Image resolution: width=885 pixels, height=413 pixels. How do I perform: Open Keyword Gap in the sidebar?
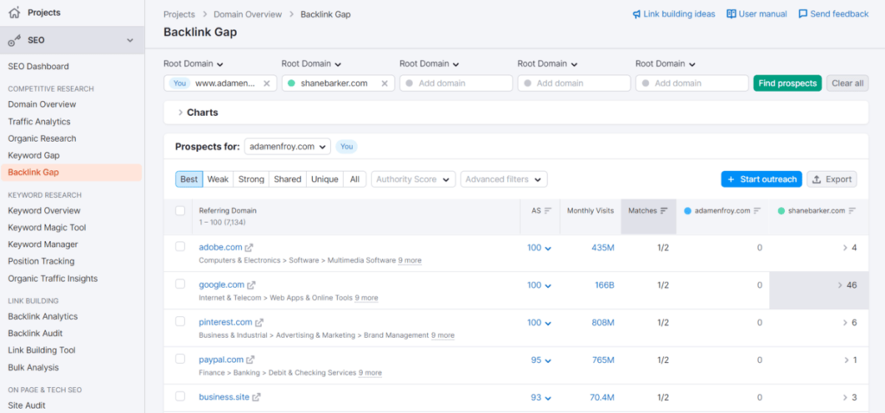click(x=34, y=156)
